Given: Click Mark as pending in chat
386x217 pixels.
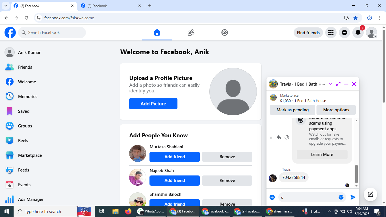Looking at the screenshot, I should 292,110.
